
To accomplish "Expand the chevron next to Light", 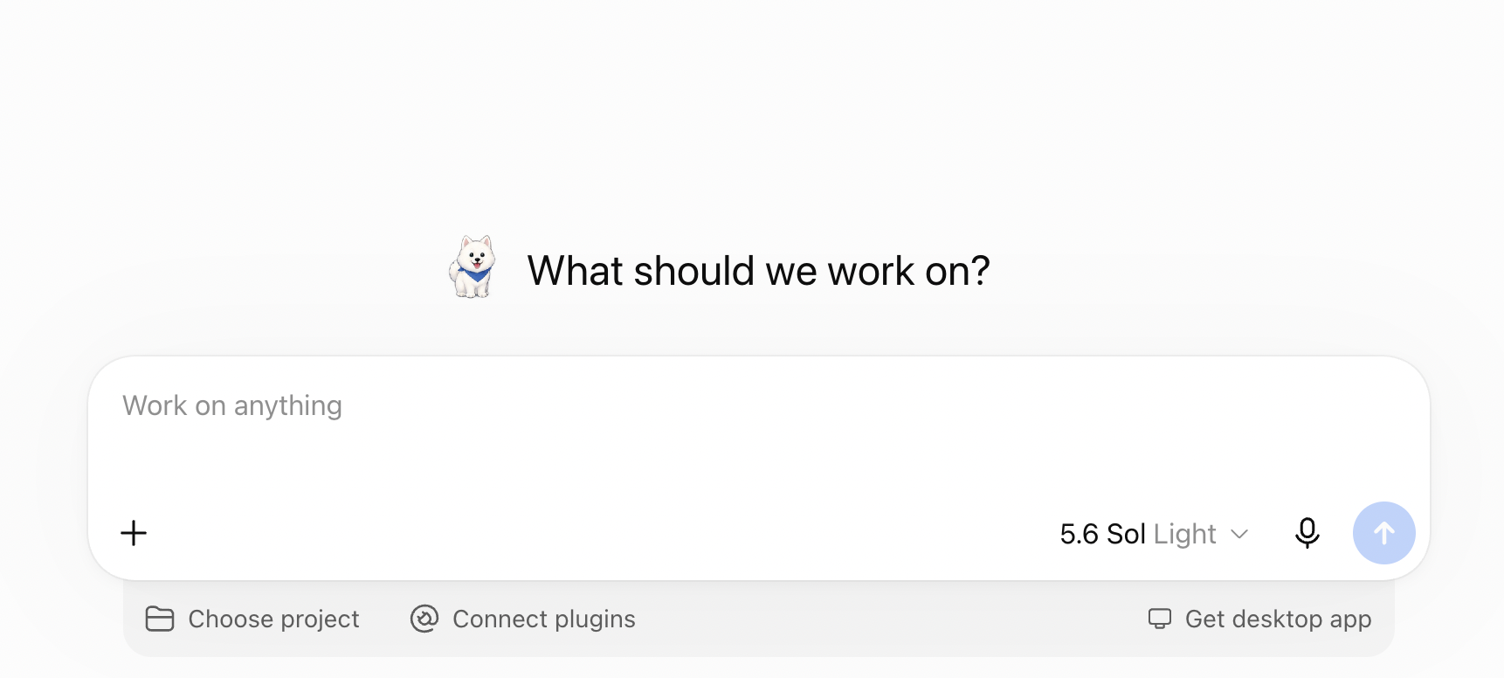I will coord(1238,534).
